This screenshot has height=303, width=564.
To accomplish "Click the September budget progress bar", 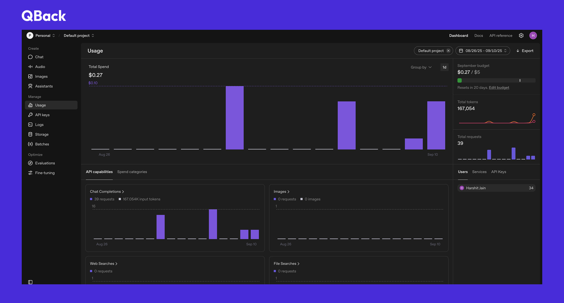I will click(x=496, y=81).
